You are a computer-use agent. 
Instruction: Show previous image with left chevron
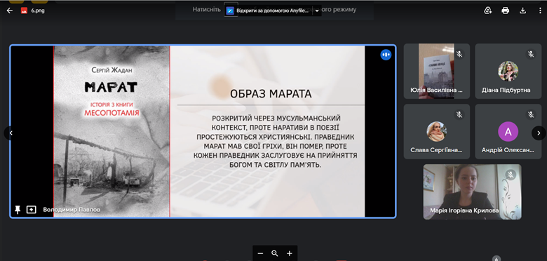[11, 133]
